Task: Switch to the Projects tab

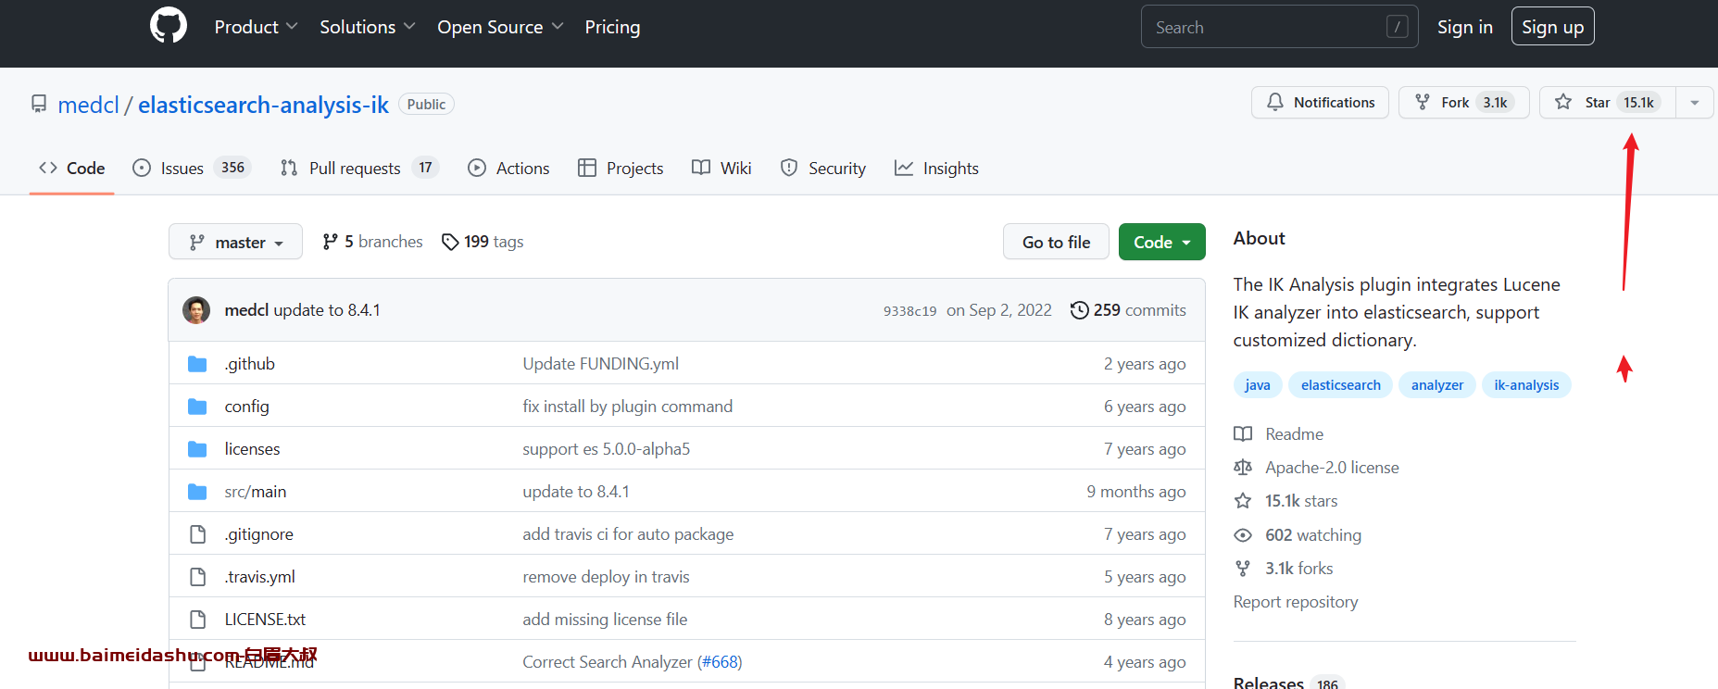Action: [x=621, y=168]
